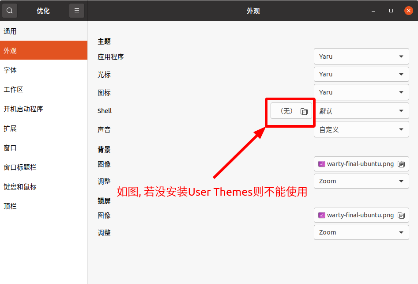Image resolution: width=418 pixels, height=284 pixels.
Task: Minimize the 外观 window
Action: pyautogui.click(x=373, y=11)
